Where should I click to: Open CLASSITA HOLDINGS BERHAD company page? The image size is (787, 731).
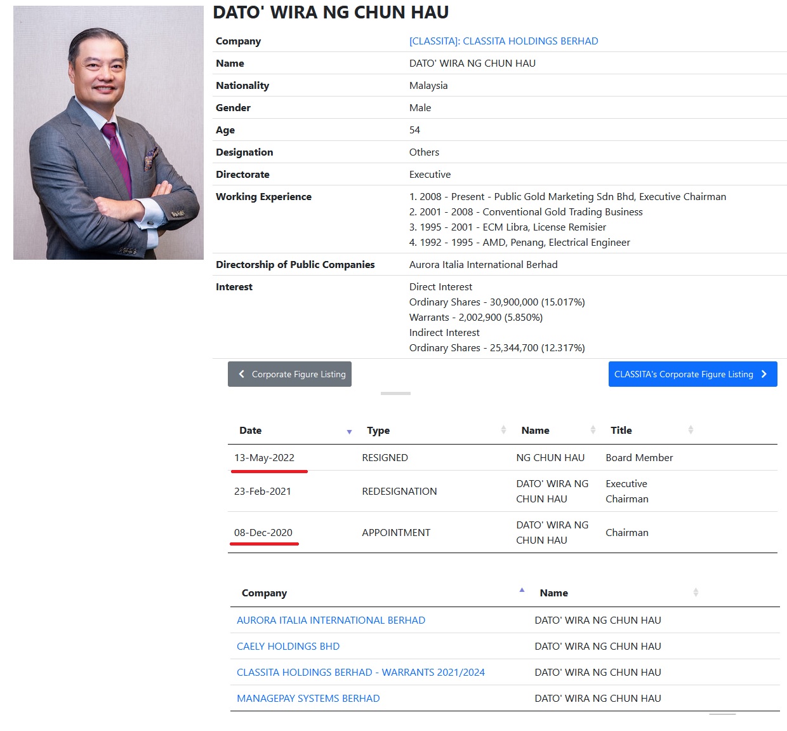click(503, 41)
